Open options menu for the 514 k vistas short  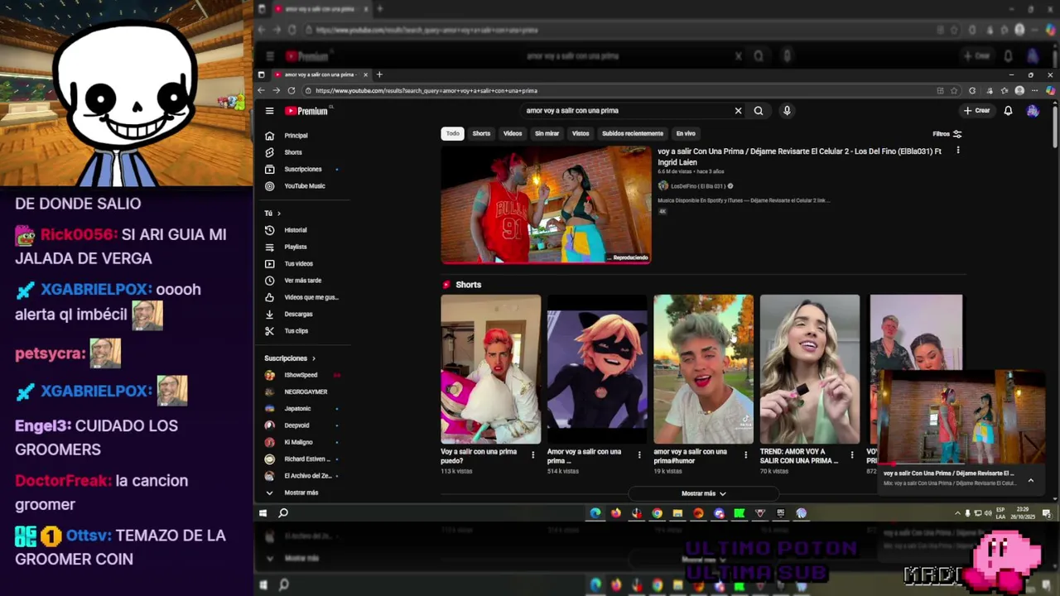point(639,454)
